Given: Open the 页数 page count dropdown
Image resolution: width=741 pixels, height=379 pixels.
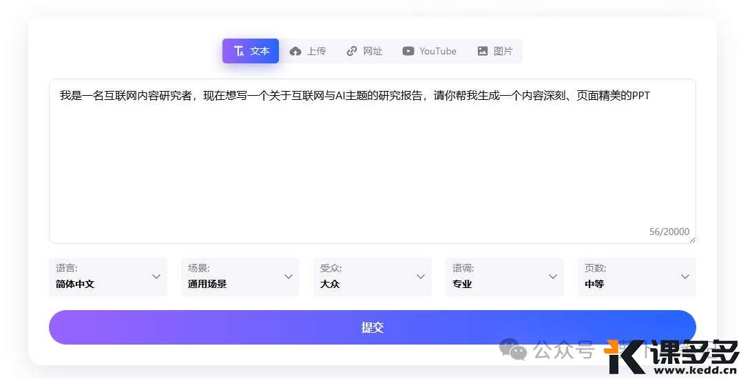Looking at the screenshot, I should click(636, 277).
